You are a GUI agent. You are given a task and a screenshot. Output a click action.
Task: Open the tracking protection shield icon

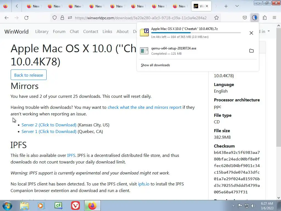(55, 18)
